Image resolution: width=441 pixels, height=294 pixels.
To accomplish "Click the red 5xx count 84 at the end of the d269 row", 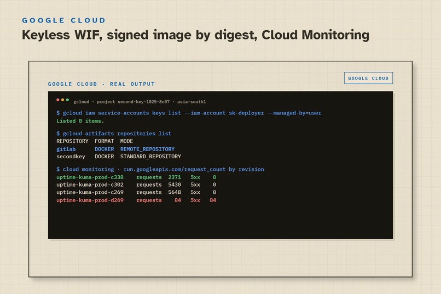I will [213, 200].
